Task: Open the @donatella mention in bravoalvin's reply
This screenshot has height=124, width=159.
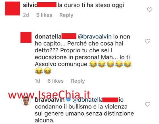Action: pos(95,100)
